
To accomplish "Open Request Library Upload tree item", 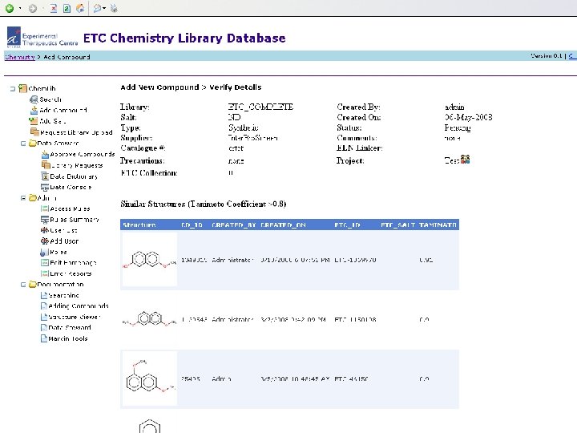I will coord(76,132).
